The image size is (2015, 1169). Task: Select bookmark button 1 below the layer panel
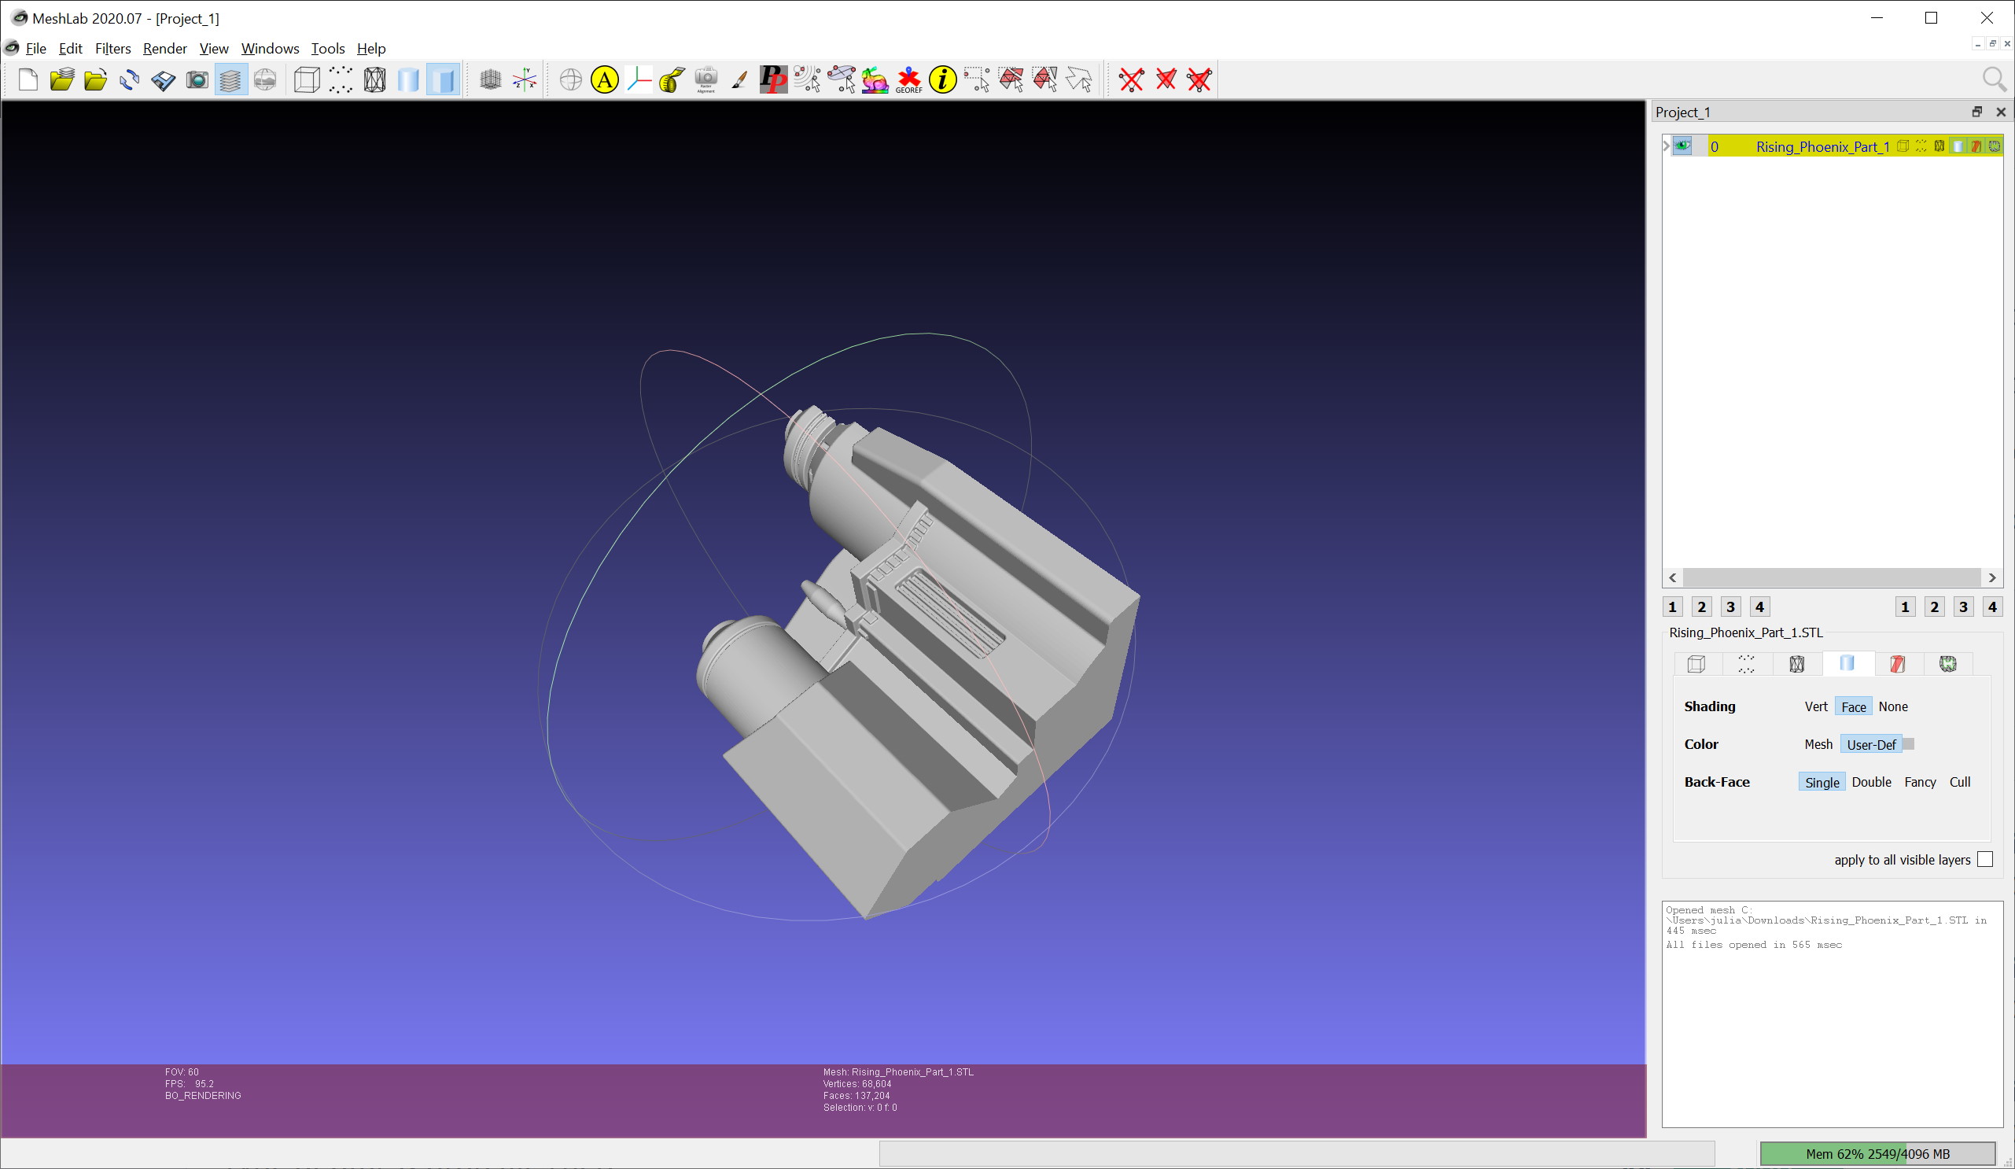[1672, 606]
